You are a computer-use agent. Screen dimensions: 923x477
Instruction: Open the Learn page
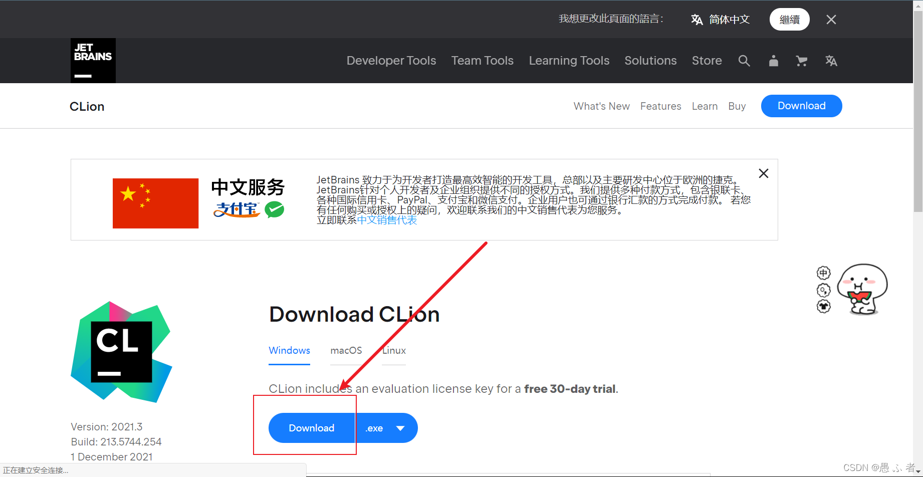(x=705, y=106)
